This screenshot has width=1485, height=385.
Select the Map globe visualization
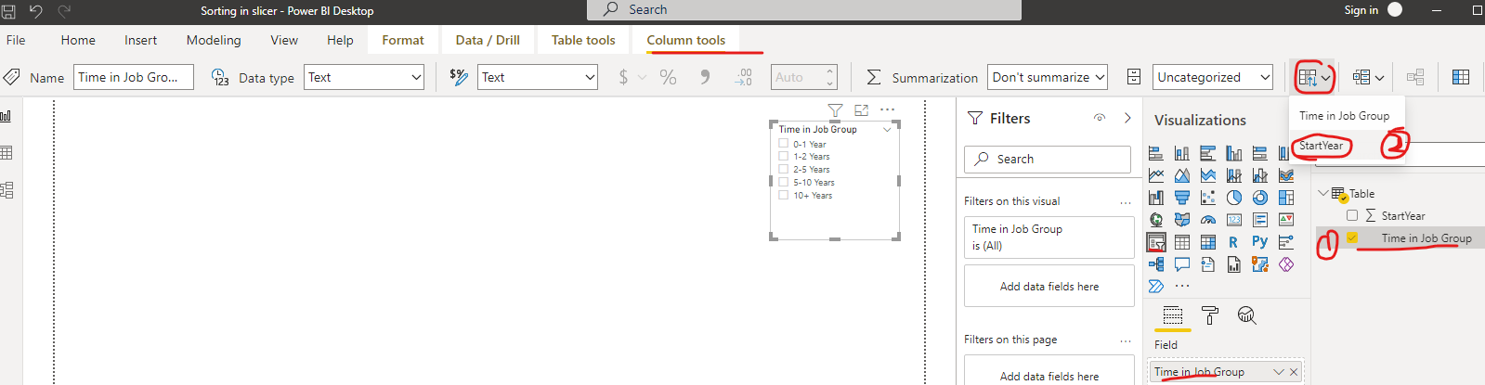tap(1156, 220)
